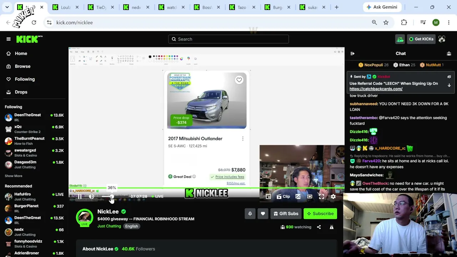Open TheBurntPeanut channel in sidebar
Image resolution: width=457 pixels, height=257 pixels.
click(x=34, y=141)
